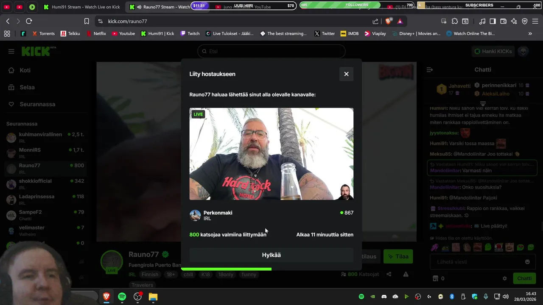Open the emoji picker in chat input
The width and height of the screenshot is (543, 305).
click(527, 262)
